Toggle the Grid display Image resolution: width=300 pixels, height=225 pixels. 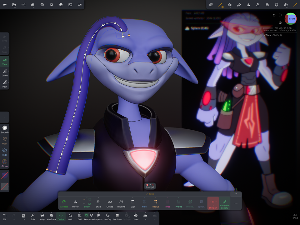point(80,217)
